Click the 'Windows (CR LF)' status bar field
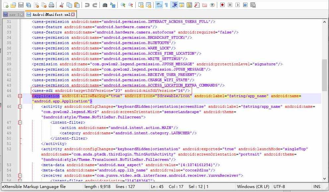Image resolution: width=329 pixels, height=192 pixels. point(253,187)
